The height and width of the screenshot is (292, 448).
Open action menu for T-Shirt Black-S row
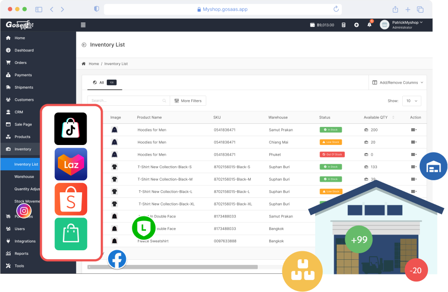414,167
